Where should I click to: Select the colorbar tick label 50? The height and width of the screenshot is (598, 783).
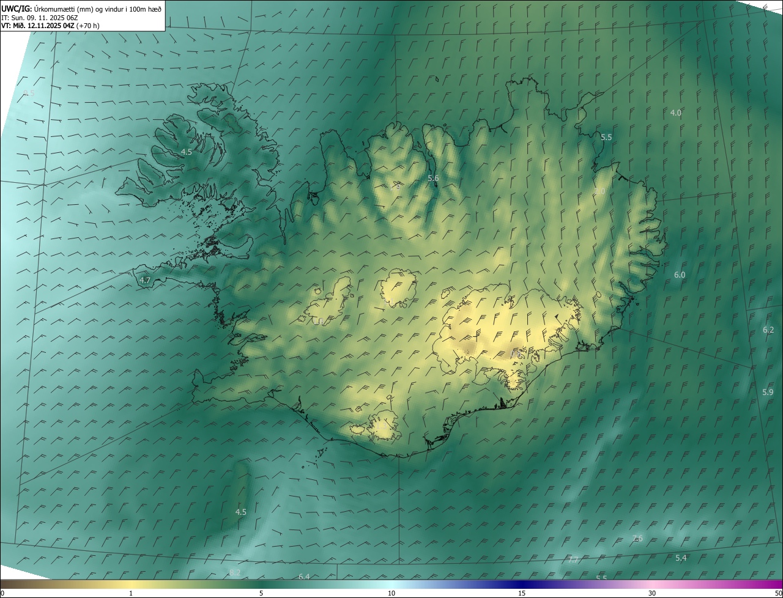click(778, 593)
